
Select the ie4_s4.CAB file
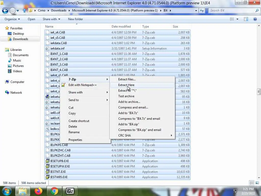coord(117,32)
